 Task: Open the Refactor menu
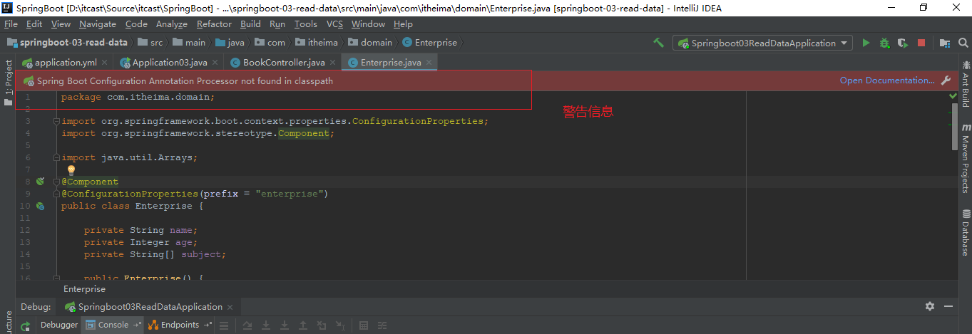coord(214,24)
